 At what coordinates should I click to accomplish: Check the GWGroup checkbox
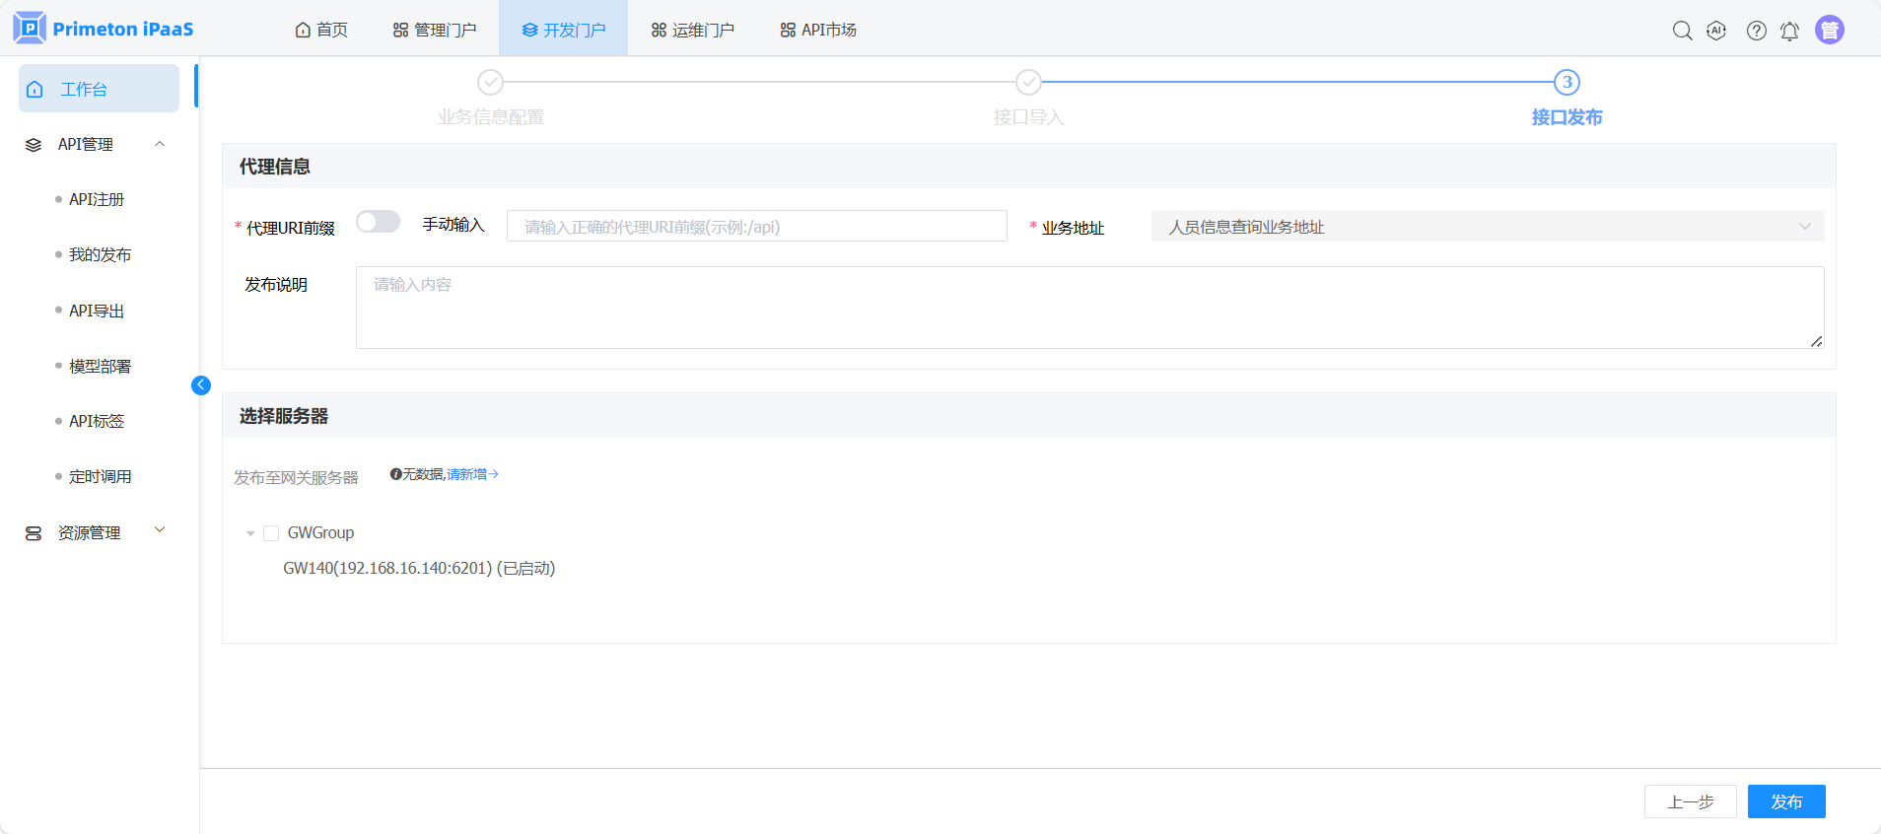point(271,533)
